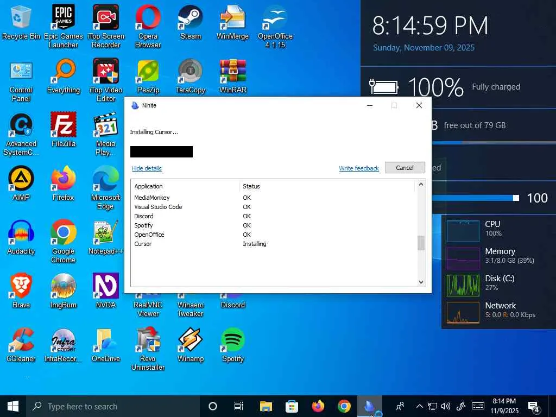
Task: Click the Cortana circle on taskbar
Action: (x=213, y=406)
